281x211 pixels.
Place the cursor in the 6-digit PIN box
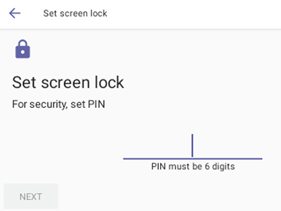click(193, 146)
